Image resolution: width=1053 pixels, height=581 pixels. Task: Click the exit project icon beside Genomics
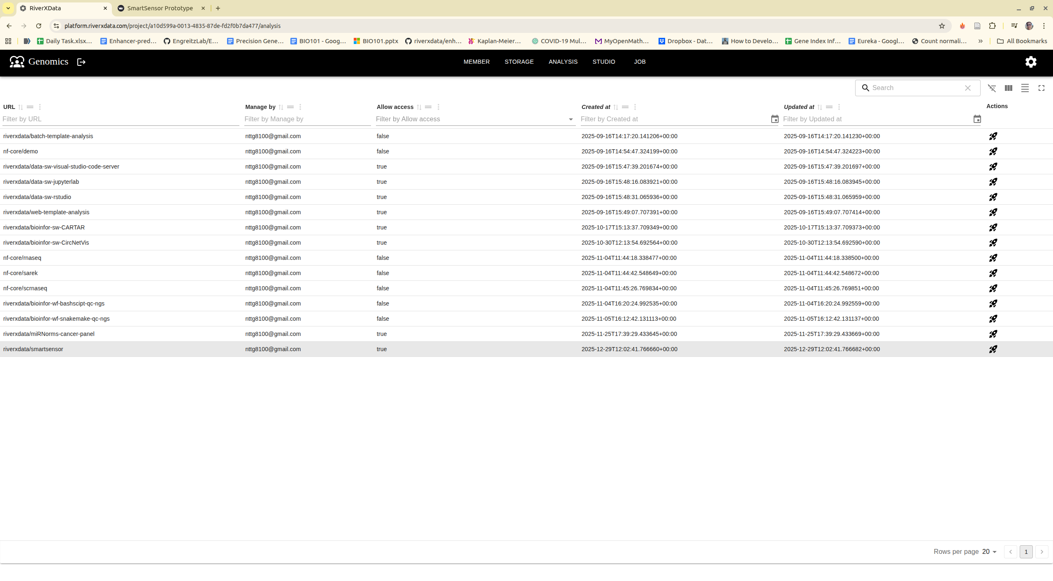[x=81, y=62]
